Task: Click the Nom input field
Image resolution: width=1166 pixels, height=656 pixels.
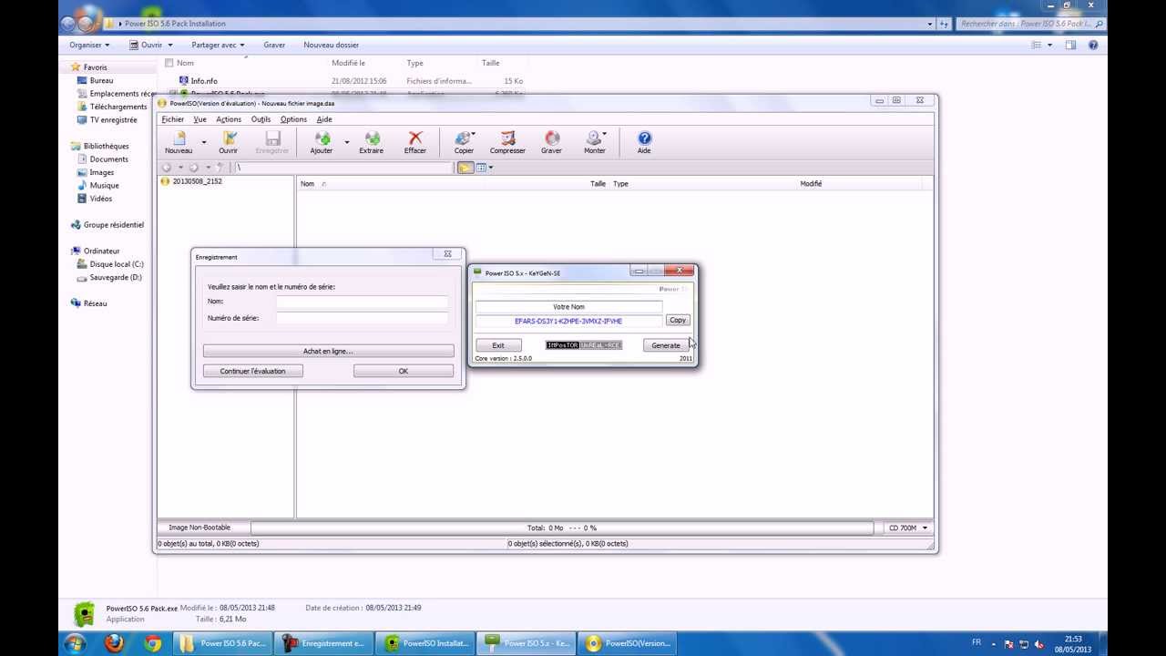Action: pyautogui.click(x=362, y=302)
